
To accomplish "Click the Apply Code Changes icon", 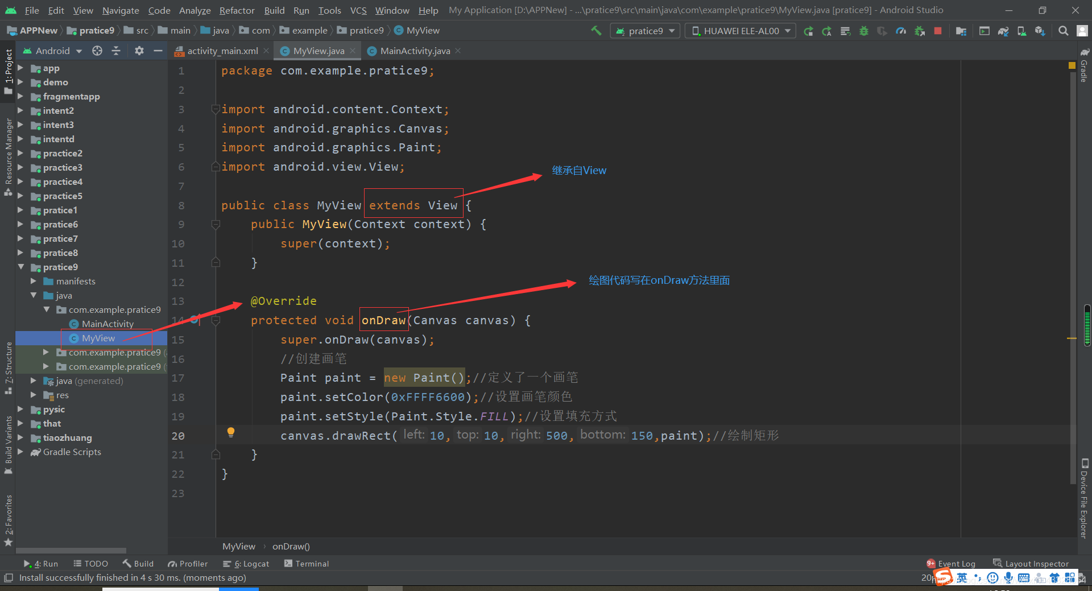I will 846,31.
